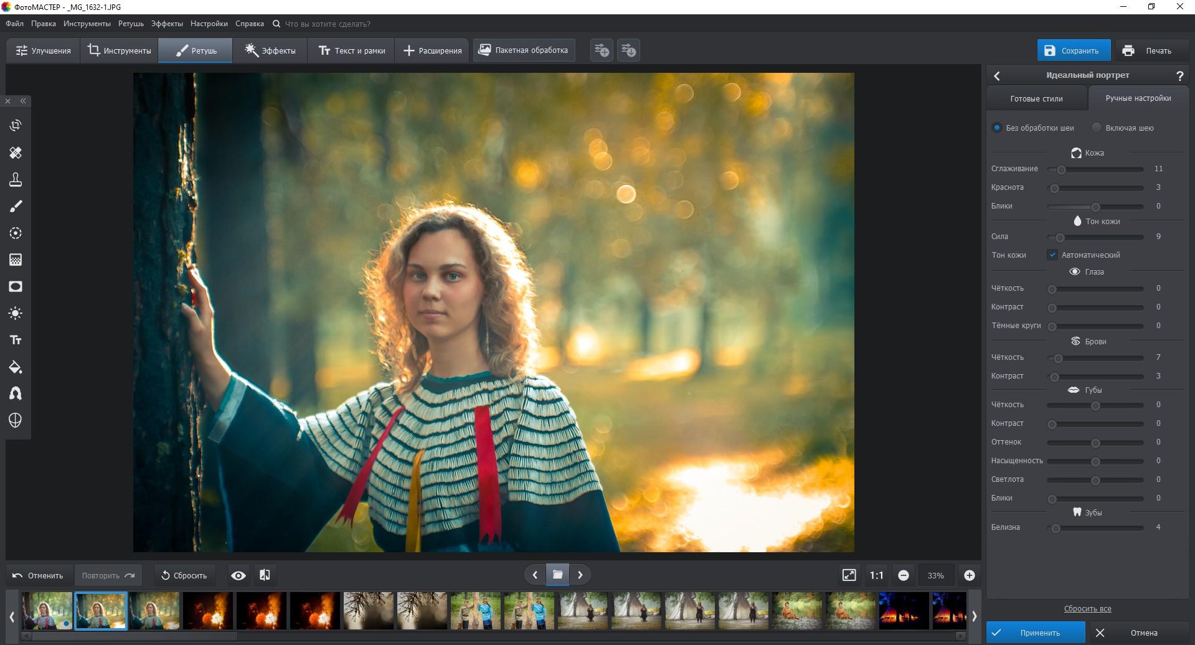Select the 'Включая шею' radio option
Screen dimensions: 1195x645
coord(1097,128)
